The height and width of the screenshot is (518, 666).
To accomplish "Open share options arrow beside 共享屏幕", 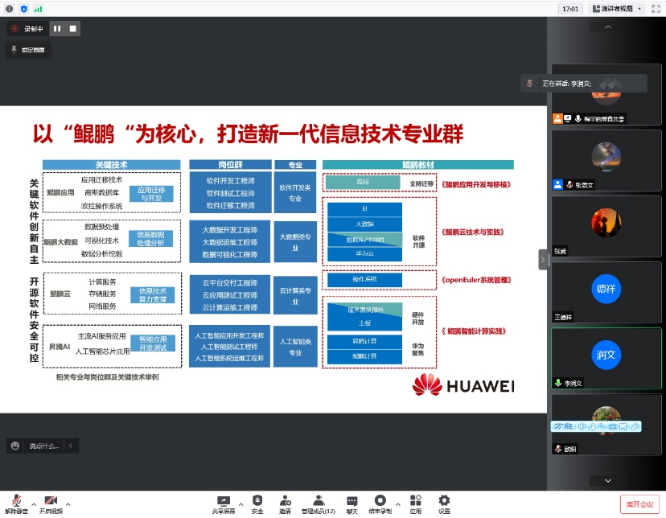I will pos(240,504).
